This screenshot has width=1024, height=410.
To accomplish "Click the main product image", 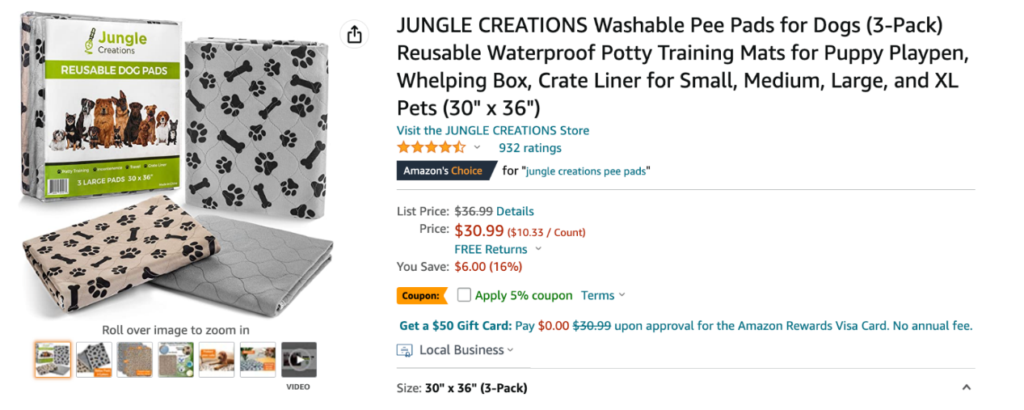I will coord(175,164).
